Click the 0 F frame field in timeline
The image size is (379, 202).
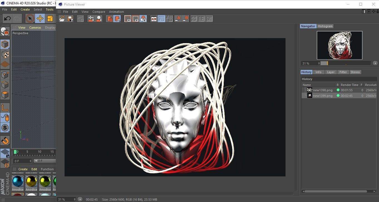click(22, 161)
